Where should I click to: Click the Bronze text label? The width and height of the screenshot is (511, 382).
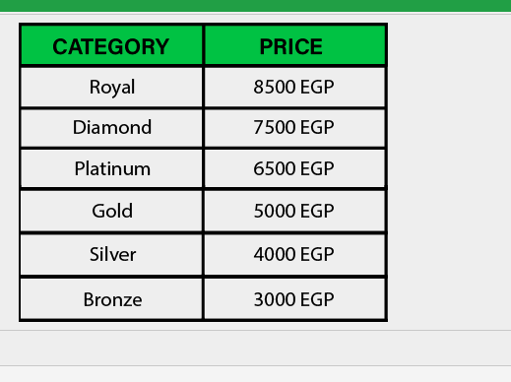tap(112, 299)
